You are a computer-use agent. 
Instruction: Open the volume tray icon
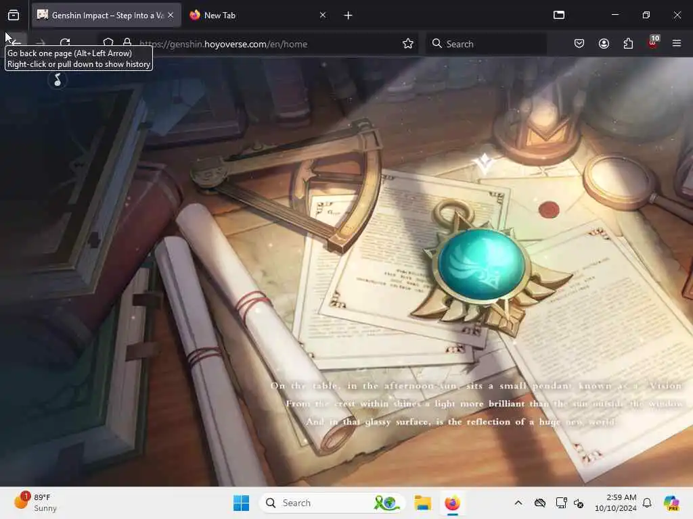579,503
